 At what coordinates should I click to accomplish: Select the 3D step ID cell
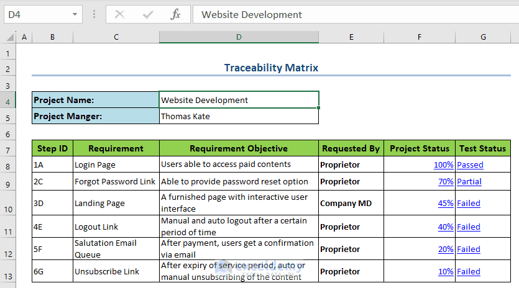point(52,203)
